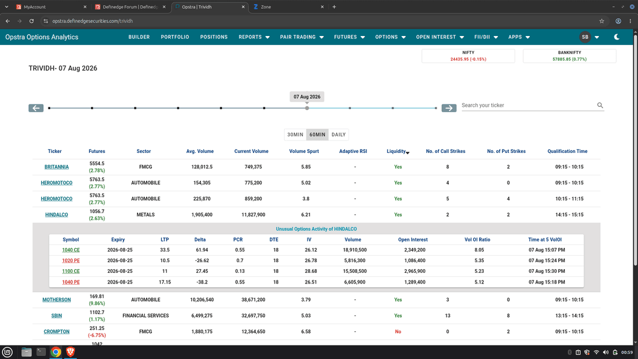Image resolution: width=638 pixels, height=359 pixels.
Task: Open CROMPTON ticker link
Action: pyautogui.click(x=57, y=332)
